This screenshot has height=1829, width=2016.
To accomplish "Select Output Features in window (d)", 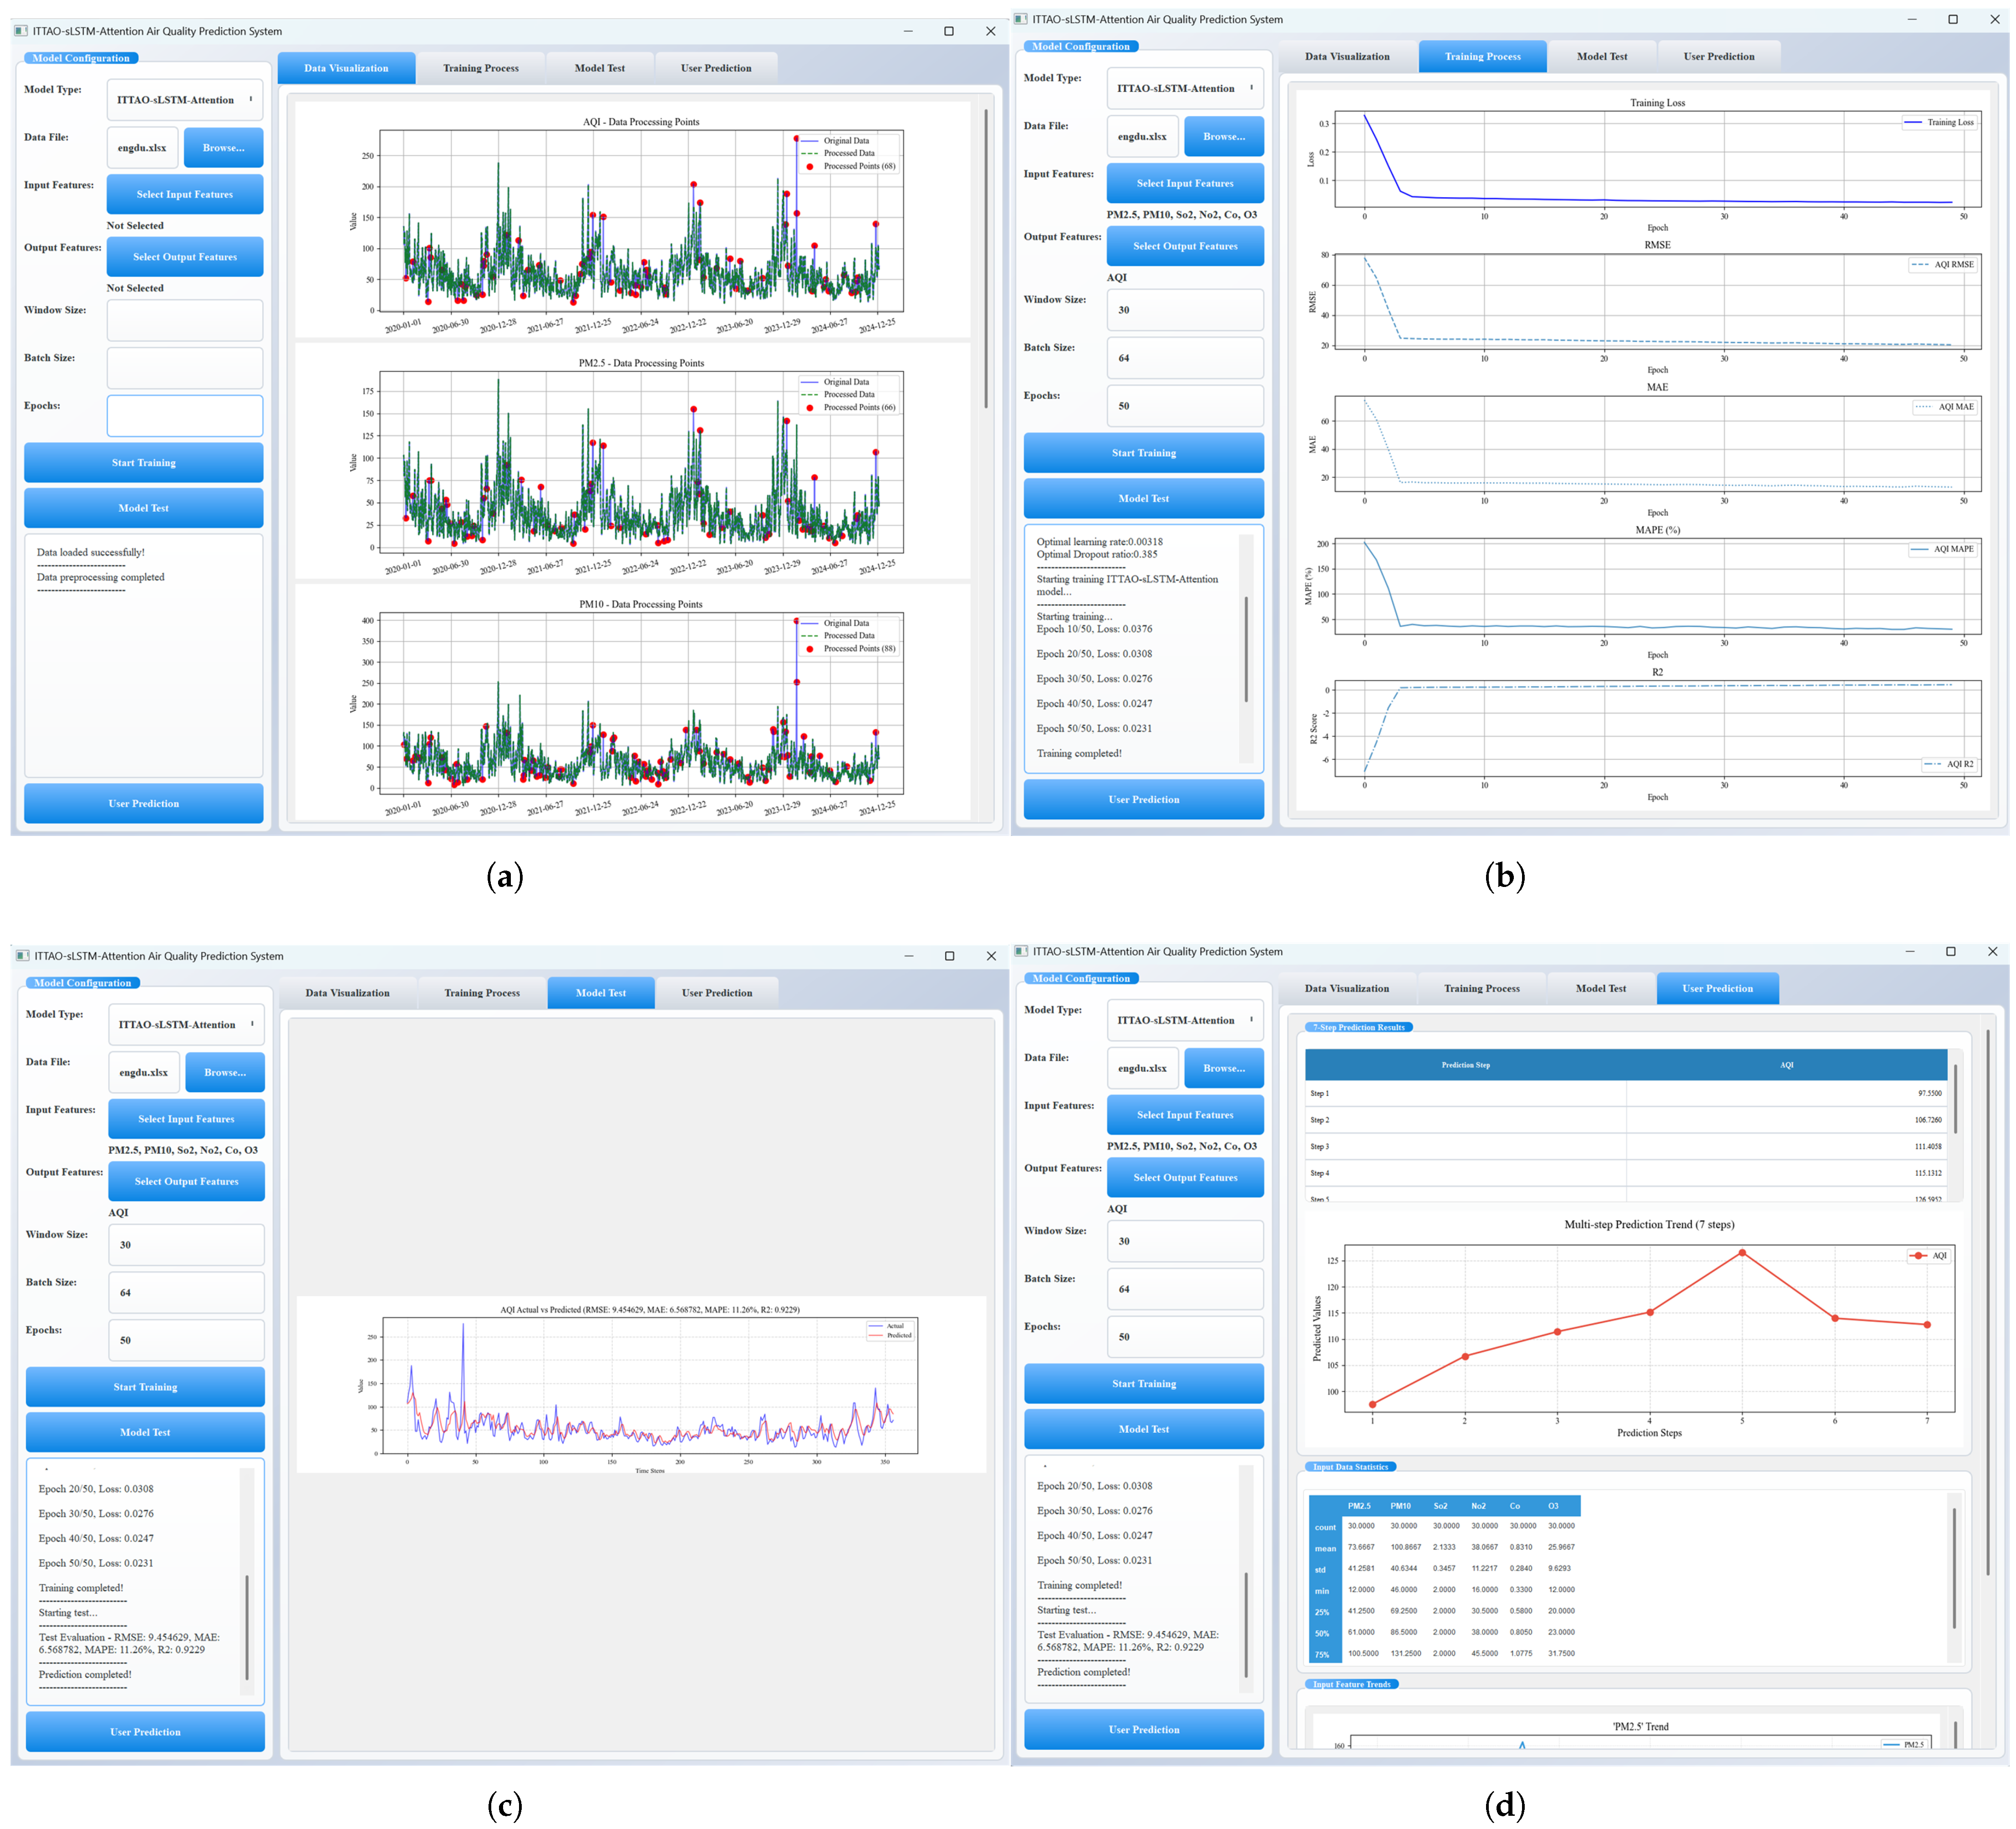I will [1185, 1177].
